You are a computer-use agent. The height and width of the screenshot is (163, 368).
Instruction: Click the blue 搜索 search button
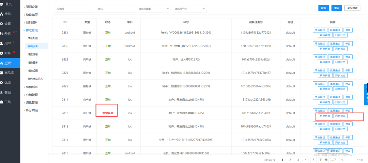pyautogui.click(x=323, y=8)
